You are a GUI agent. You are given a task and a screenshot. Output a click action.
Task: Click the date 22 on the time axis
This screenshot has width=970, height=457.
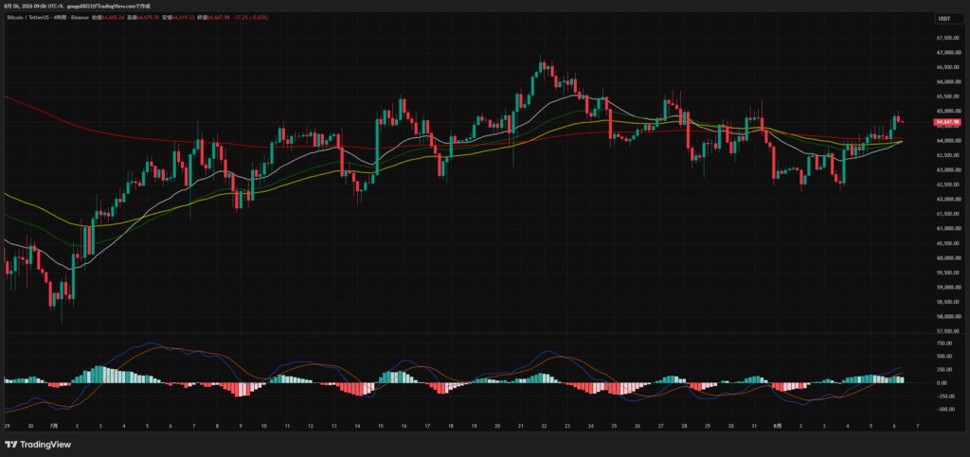(x=543, y=426)
